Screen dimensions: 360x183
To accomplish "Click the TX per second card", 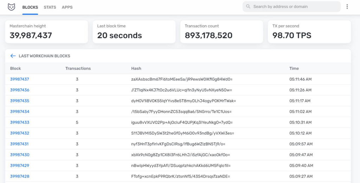I will [x=309, y=32].
